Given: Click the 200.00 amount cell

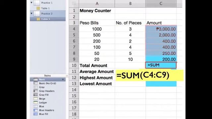Looking at the screenshot, I should [x=161, y=59].
